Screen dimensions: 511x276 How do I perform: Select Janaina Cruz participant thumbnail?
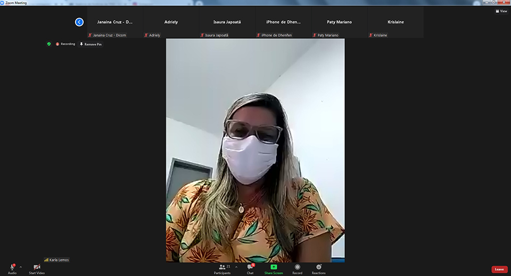coord(115,22)
